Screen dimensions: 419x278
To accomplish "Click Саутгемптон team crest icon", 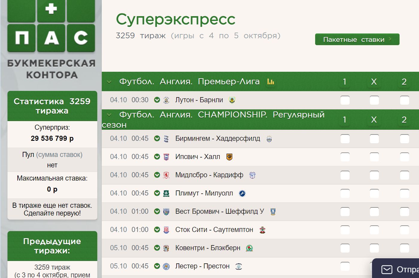I will 262,230.
